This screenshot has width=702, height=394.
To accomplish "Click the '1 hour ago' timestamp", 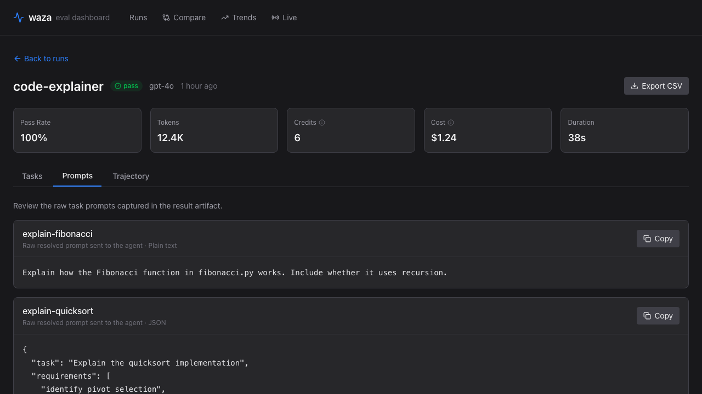I will click(199, 86).
